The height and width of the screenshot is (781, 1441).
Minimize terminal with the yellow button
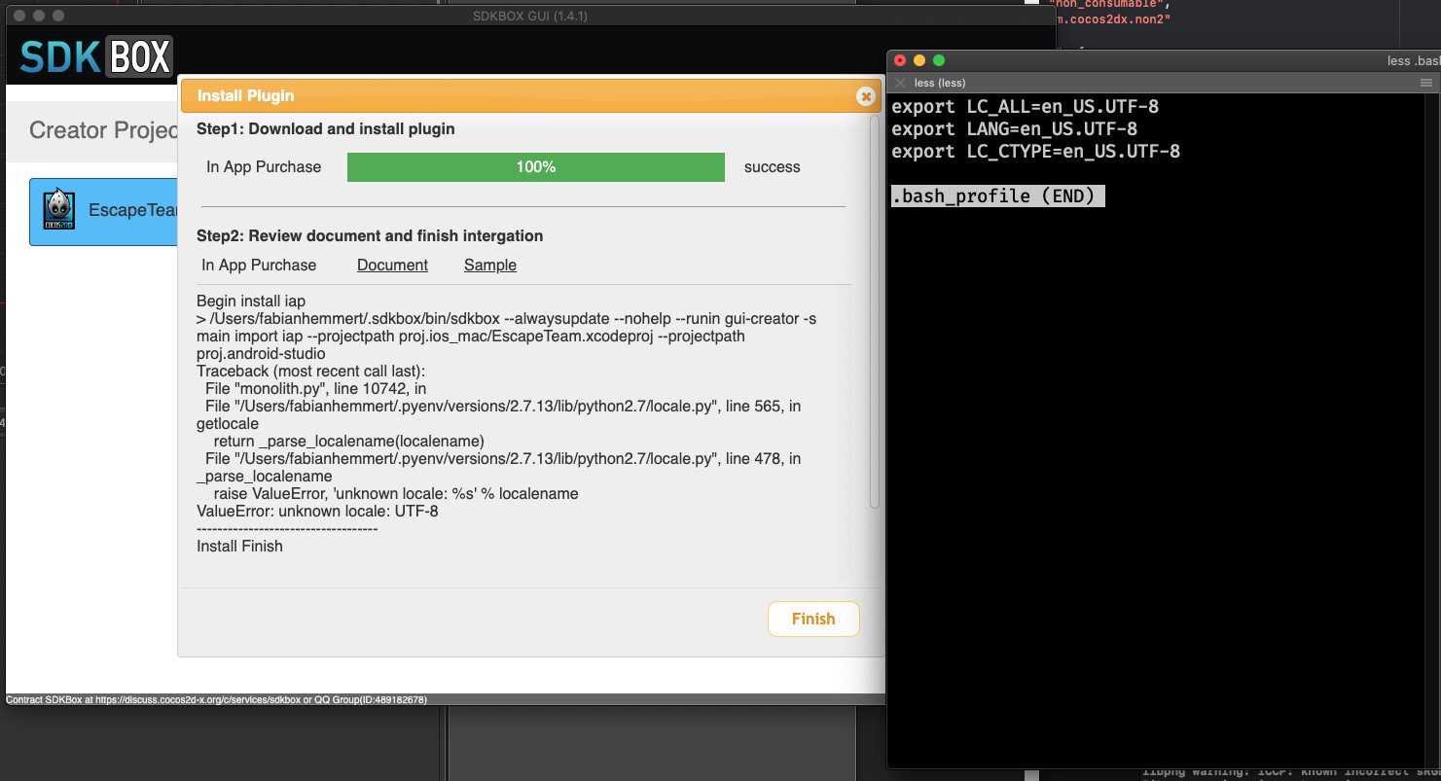[x=919, y=60]
